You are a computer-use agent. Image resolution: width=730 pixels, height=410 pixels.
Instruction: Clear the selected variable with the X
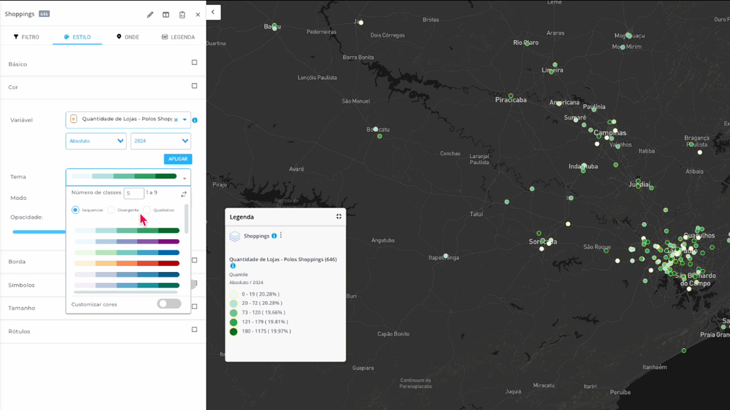point(176,120)
